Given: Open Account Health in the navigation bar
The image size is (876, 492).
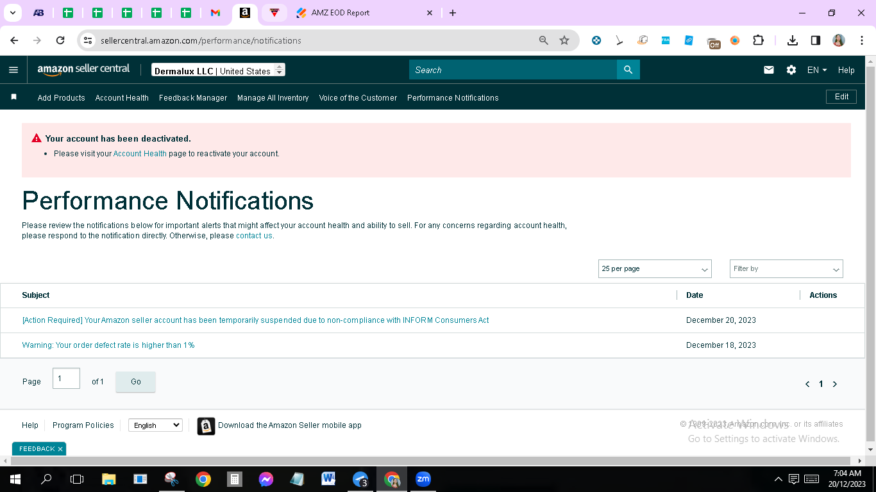Looking at the screenshot, I should tap(122, 98).
